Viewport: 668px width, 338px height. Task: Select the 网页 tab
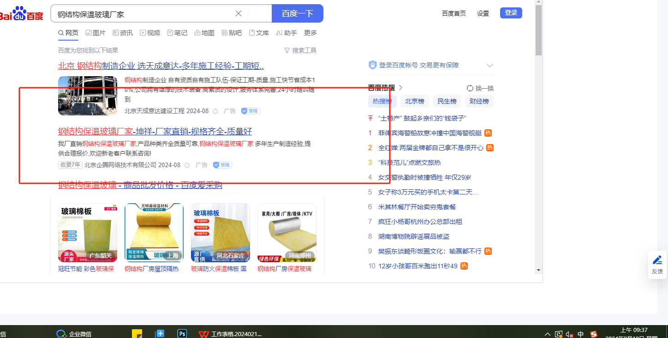click(x=68, y=33)
